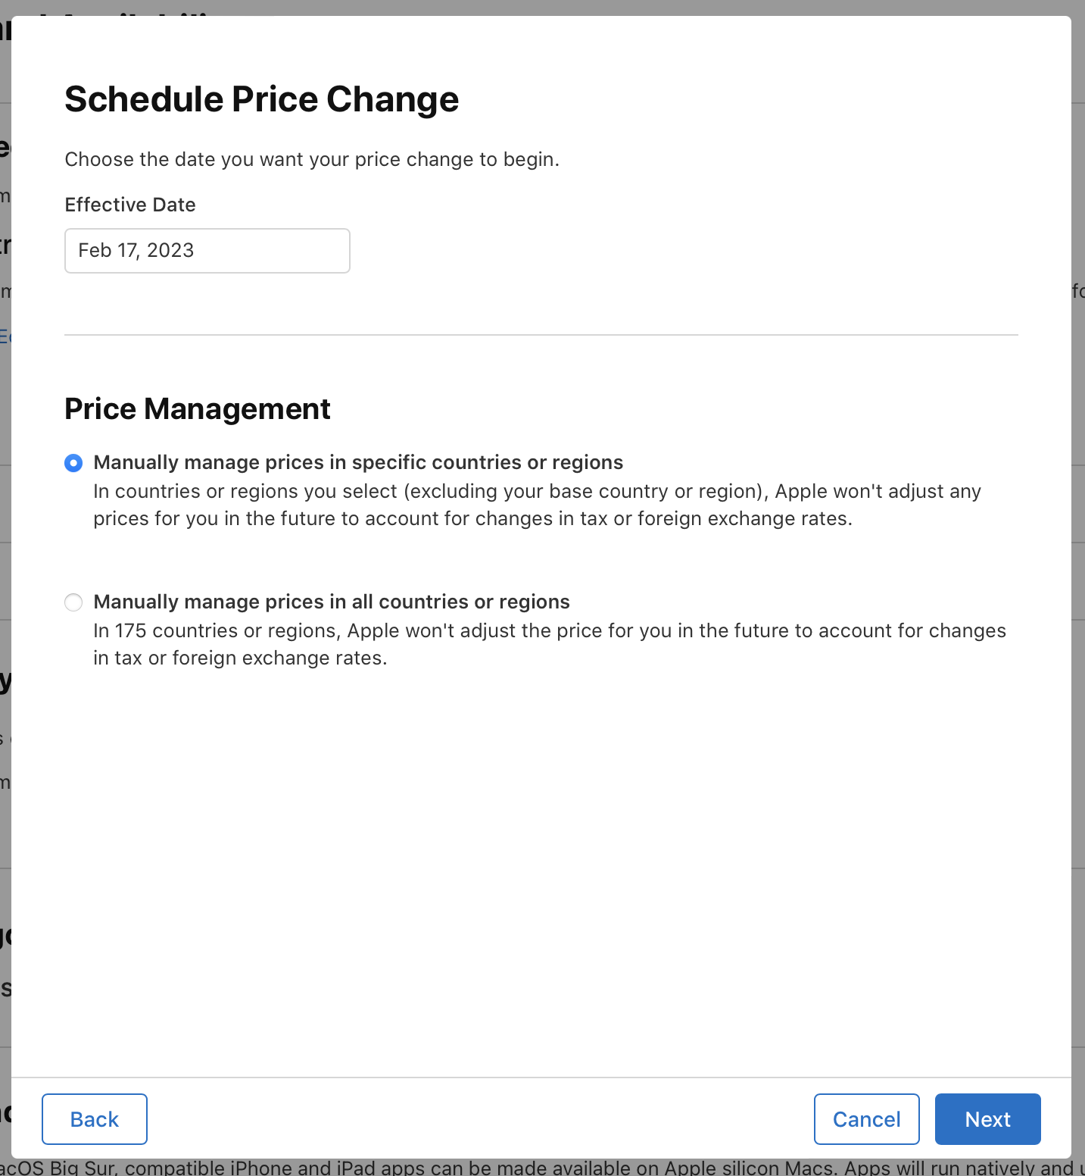Click the Next button
Image resolution: width=1085 pixels, height=1176 pixels.
click(x=987, y=1119)
